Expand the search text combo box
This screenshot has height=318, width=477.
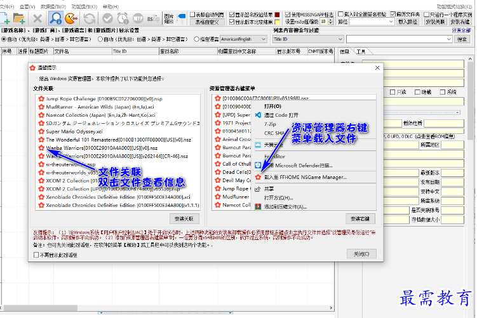tap(448, 39)
